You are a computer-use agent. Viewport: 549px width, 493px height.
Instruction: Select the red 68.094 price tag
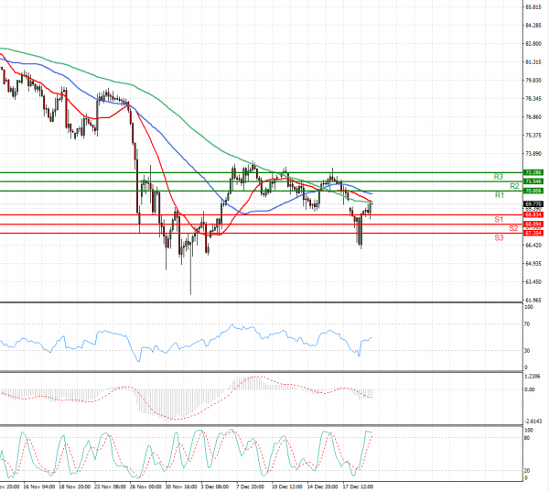[x=533, y=224]
